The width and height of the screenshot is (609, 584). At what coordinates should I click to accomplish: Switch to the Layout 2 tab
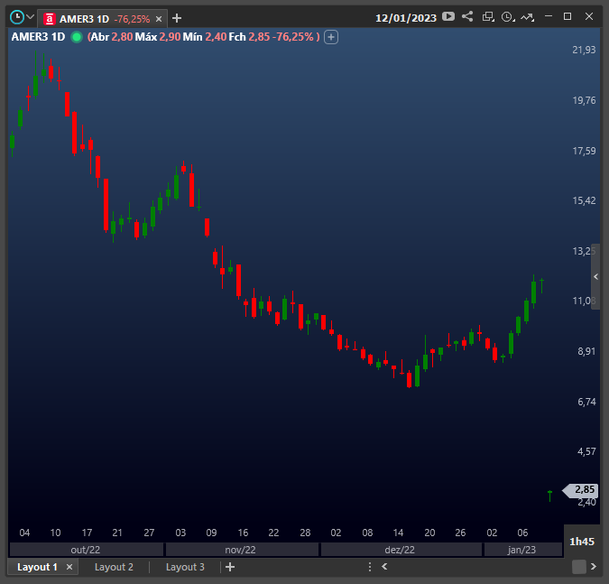[x=114, y=567]
